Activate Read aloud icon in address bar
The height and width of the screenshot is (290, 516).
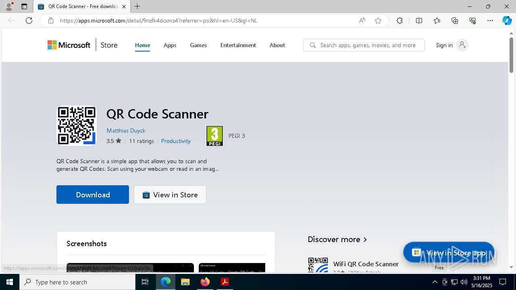(362, 21)
